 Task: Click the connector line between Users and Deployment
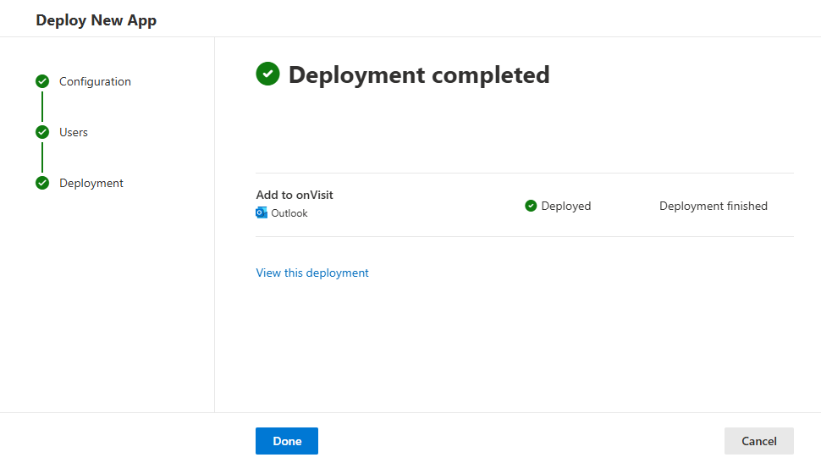point(42,157)
